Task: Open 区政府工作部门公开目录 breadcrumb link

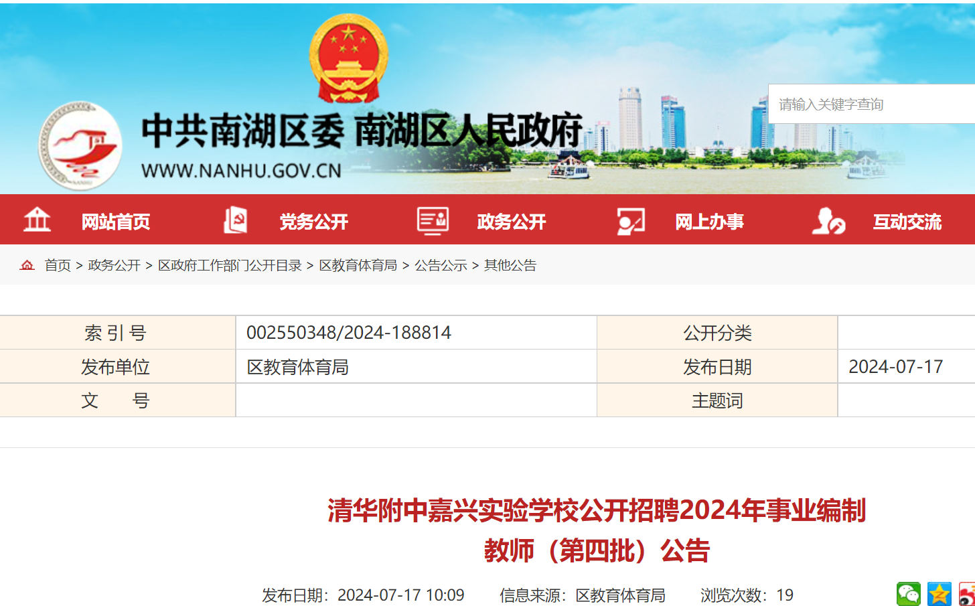Action: [x=230, y=265]
